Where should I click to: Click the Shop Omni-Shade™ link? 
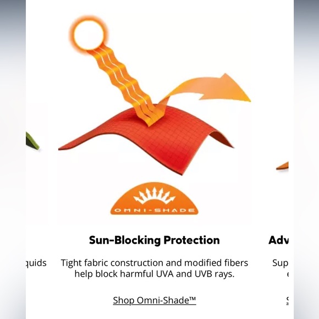155,300
